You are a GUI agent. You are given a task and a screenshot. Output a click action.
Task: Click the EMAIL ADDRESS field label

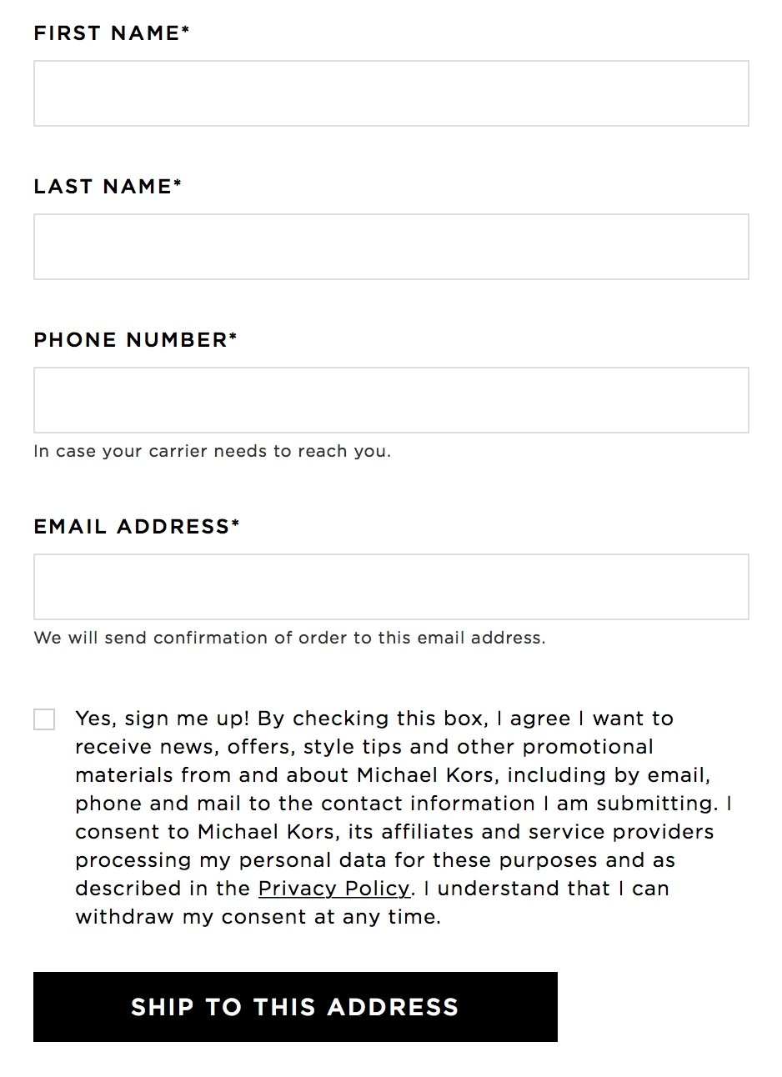point(131,527)
